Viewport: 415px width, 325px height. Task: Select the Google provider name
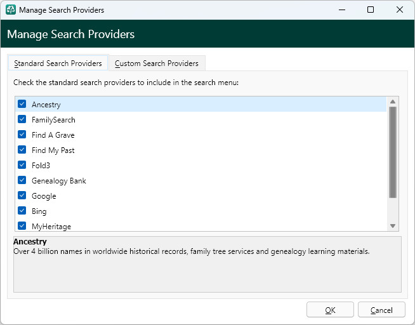tap(44, 196)
